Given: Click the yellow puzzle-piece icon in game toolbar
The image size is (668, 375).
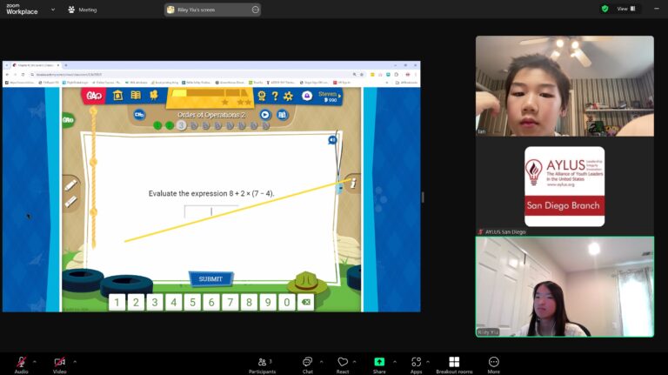Looking at the screenshot, I should click(154, 95).
